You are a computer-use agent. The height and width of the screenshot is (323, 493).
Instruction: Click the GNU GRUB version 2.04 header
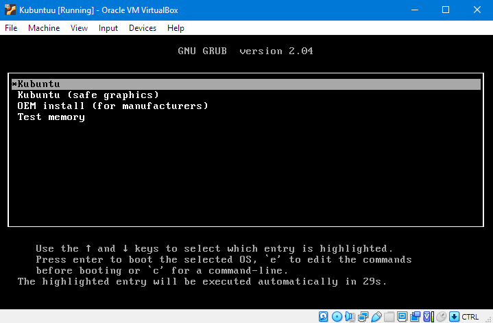pyautogui.click(x=245, y=51)
